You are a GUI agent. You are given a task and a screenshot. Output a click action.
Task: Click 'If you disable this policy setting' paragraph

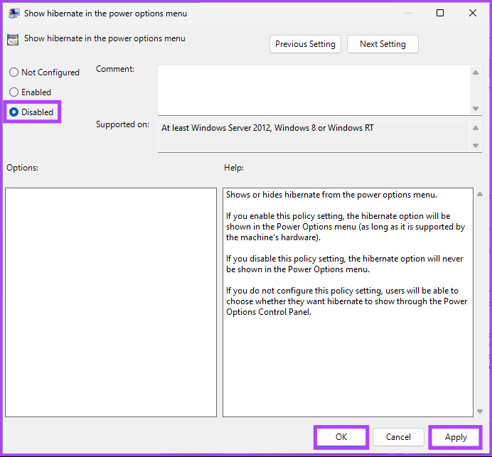(x=345, y=264)
